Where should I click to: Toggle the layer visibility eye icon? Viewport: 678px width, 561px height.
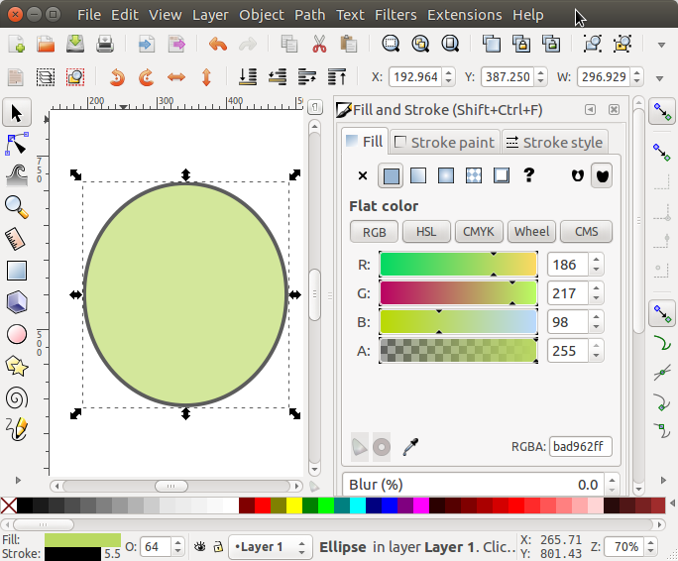coord(199,546)
